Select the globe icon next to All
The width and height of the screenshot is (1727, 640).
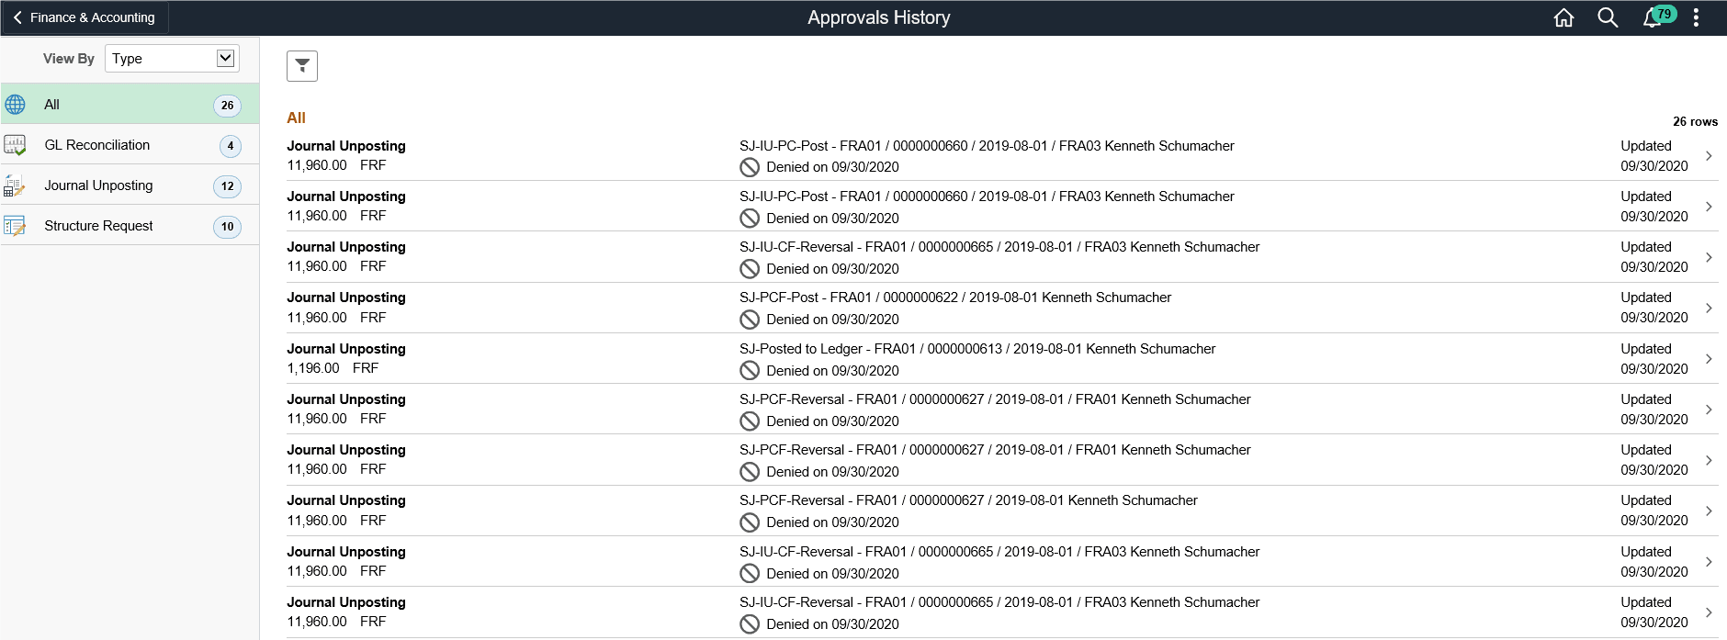[x=15, y=104]
